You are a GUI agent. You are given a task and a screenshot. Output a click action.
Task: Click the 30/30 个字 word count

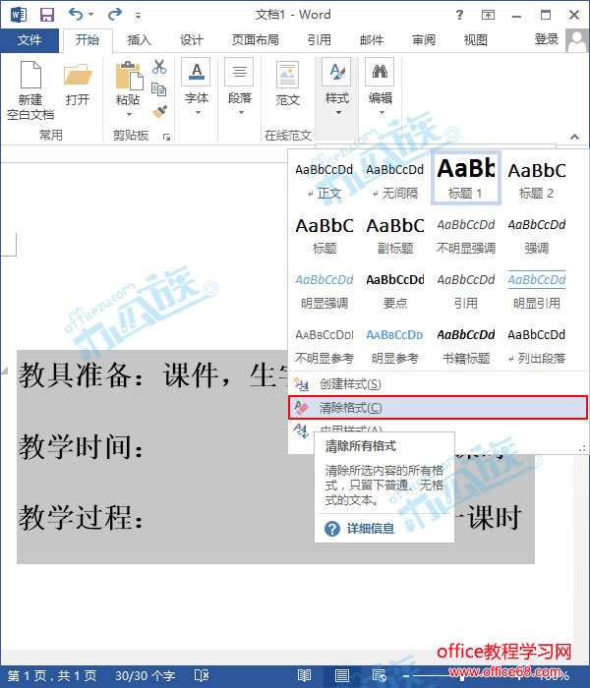[x=145, y=675]
